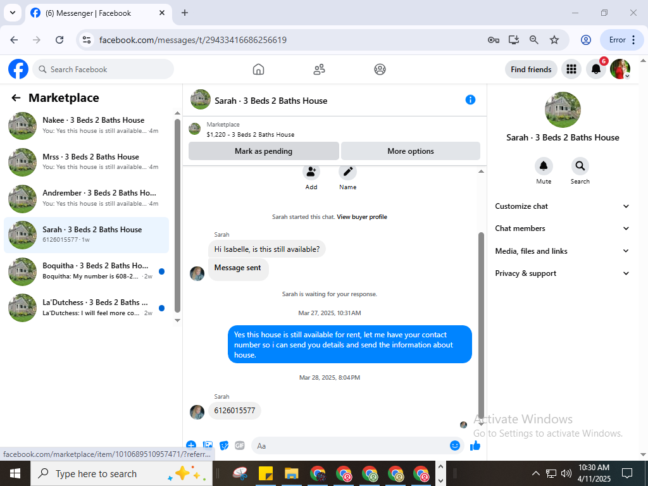Open the unread Boquitha conversation
Image resolution: width=648 pixels, height=486 pixels.
tap(86, 271)
